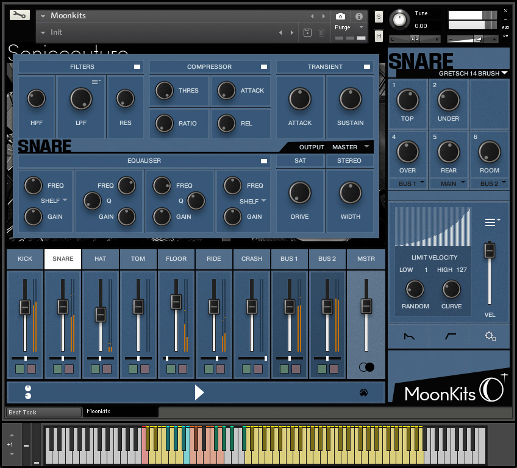This screenshot has height=468, width=517.
Task: Expand the Purge dropdown menu
Action: (361, 27)
